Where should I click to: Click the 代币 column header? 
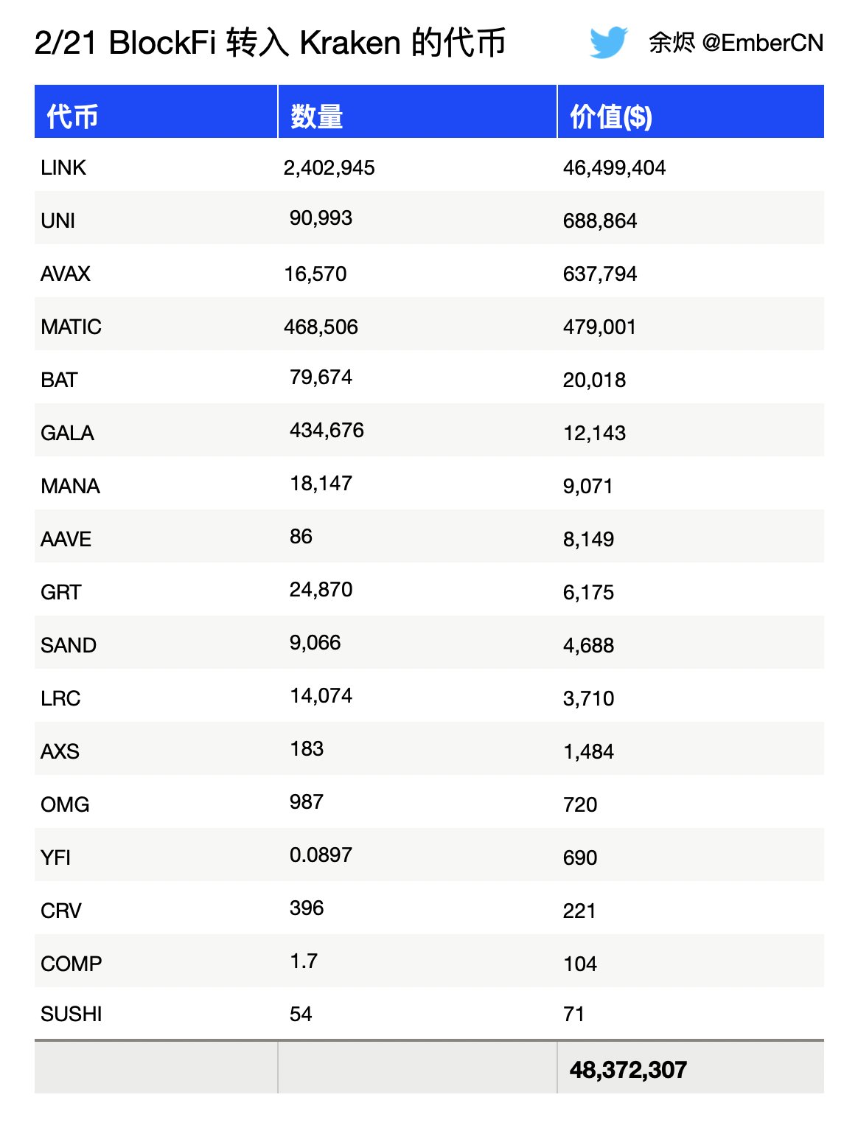[x=72, y=116]
